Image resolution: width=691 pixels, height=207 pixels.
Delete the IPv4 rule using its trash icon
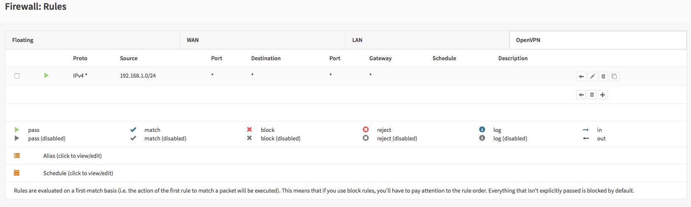pos(603,76)
